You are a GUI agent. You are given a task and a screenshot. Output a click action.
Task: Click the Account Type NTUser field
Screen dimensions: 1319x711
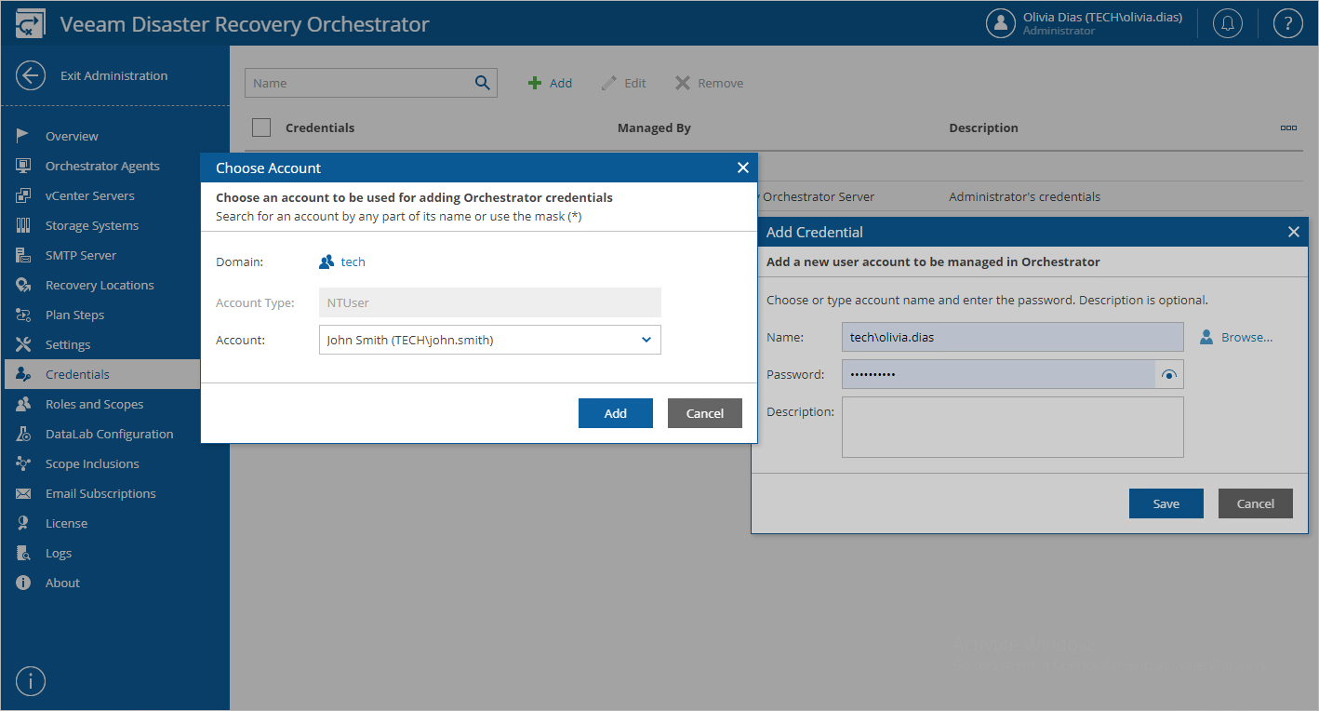pos(490,302)
